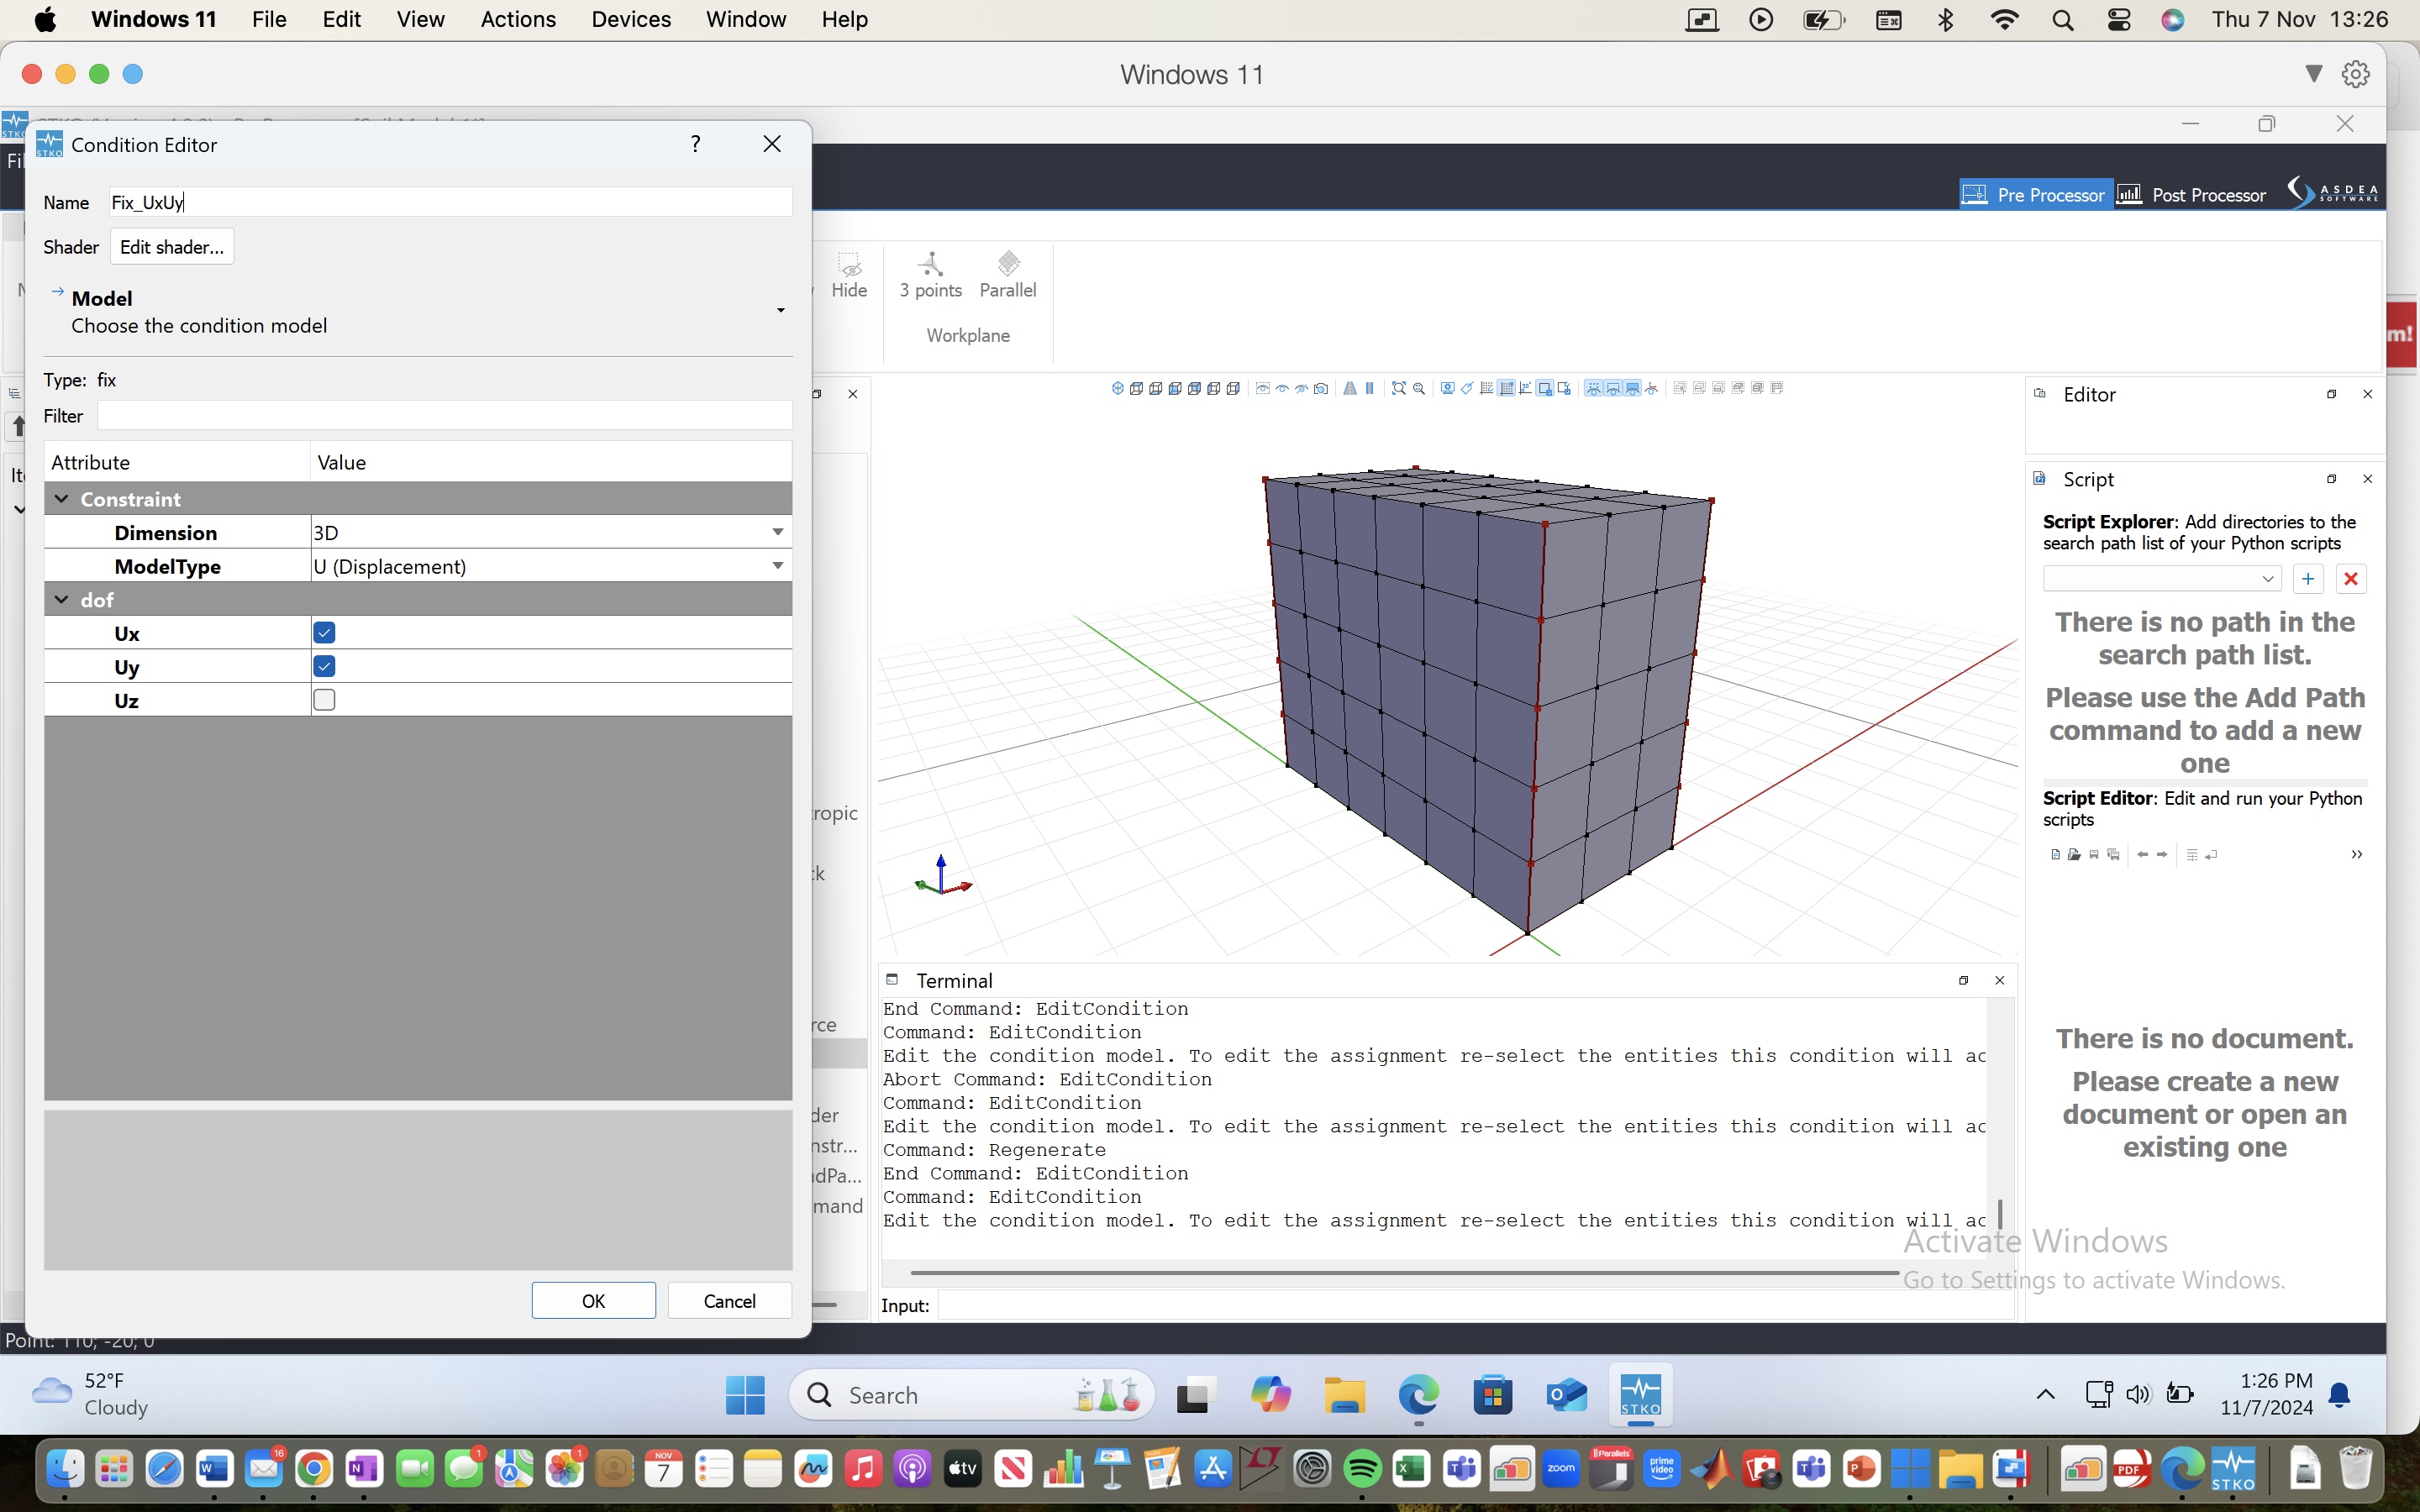Add a script search path with plus
The height and width of the screenshot is (1512, 2420).
pos(2308,579)
